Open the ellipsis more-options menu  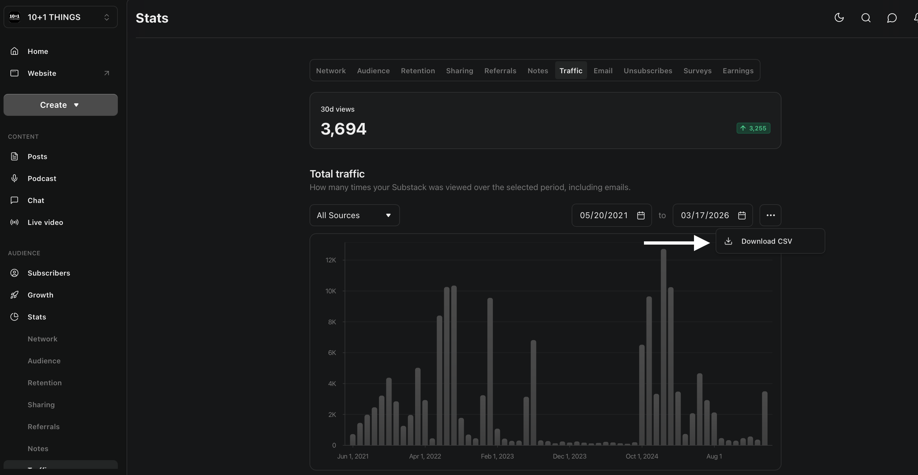click(x=770, y=215)
